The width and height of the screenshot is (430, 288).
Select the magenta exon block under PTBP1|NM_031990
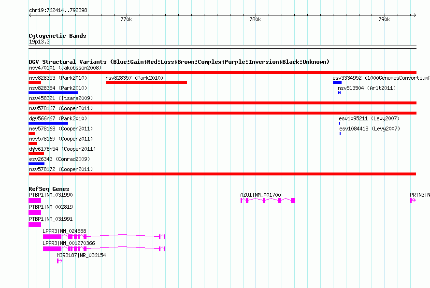[35, 201]
